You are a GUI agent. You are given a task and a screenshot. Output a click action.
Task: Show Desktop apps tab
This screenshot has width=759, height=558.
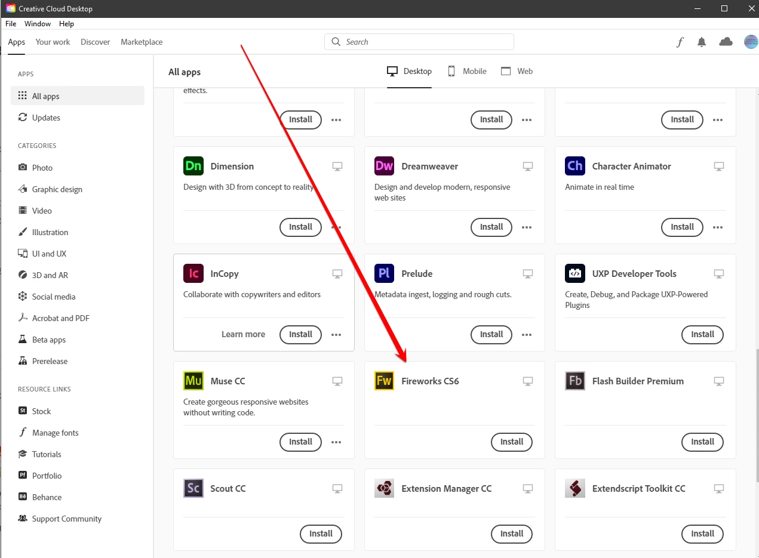[409, 71]
